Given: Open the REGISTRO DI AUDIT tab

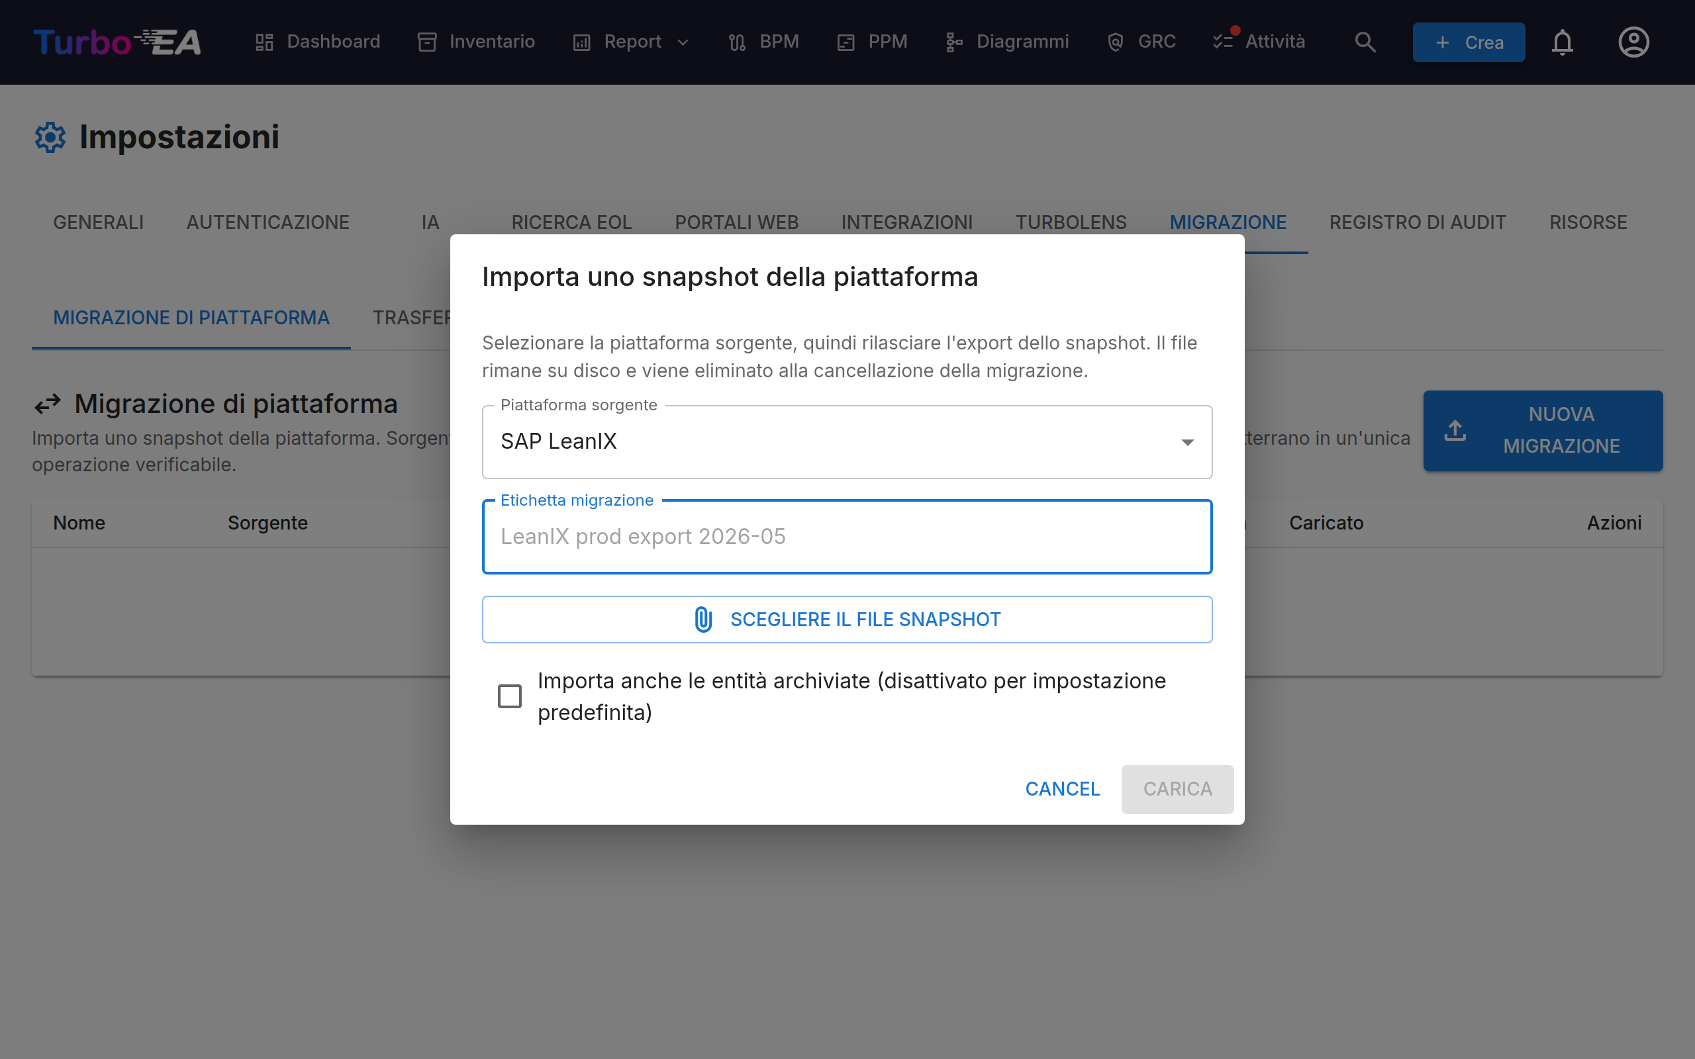Looking at the screenshot, I should coord(1418,223).
